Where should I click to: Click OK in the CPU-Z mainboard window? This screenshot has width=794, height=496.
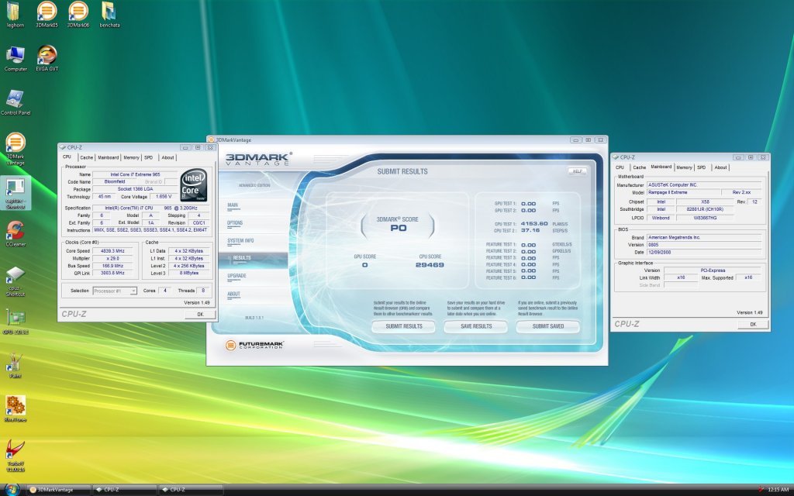click(x=753, y=325)
